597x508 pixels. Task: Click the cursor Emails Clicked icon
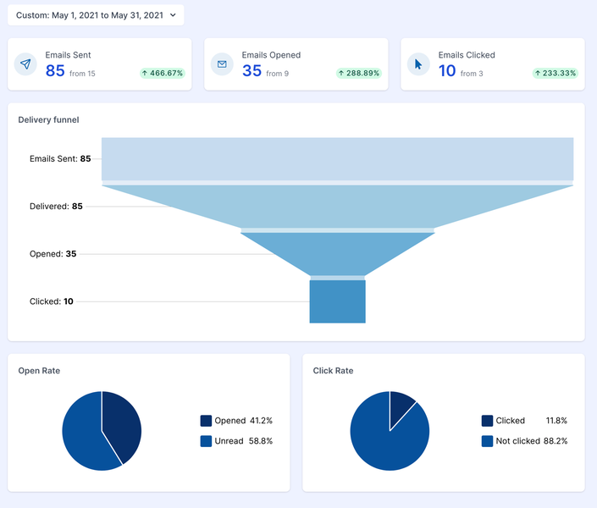point(418,64)
